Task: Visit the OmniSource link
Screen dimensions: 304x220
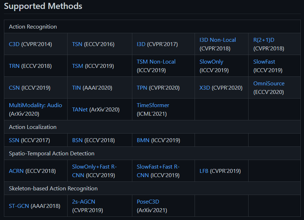Action: coord(269,84)
